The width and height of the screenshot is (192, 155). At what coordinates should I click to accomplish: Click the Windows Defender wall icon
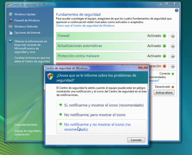coord(11,26)
